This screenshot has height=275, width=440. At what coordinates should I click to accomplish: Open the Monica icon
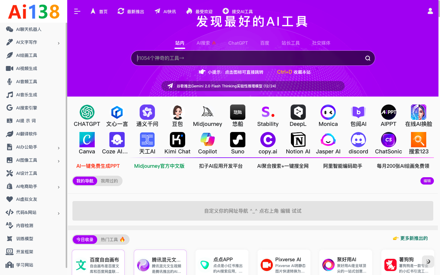[328, 112]
